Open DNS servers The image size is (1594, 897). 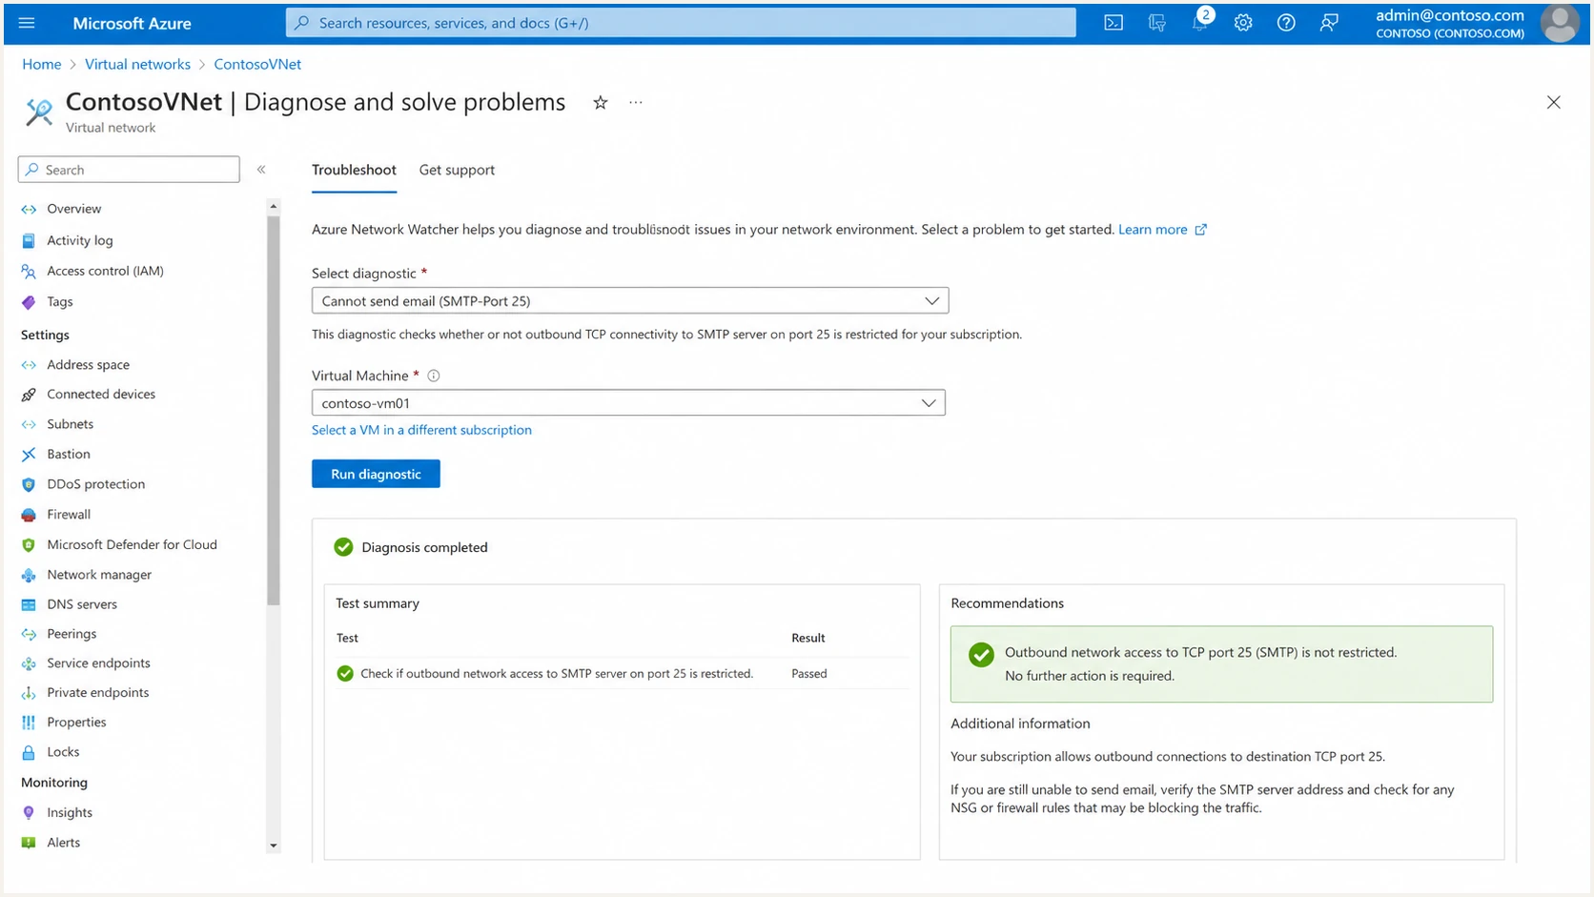(x=82, y=604)
